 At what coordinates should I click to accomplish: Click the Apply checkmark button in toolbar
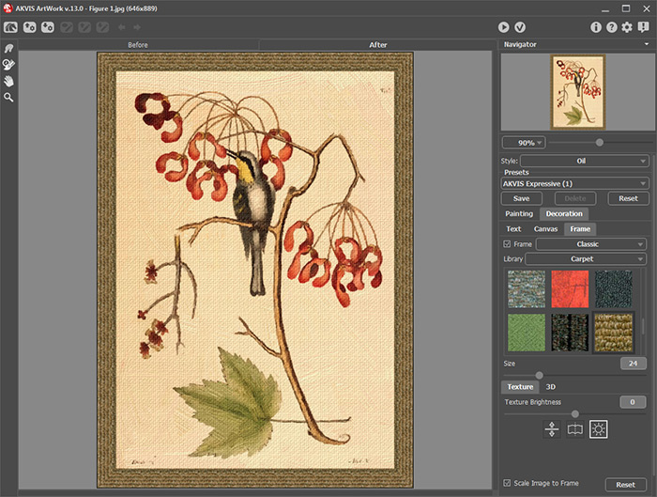tap(519, 27)
